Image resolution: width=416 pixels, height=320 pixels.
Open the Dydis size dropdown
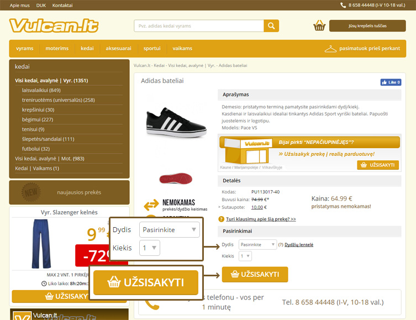[x=258, y=244]
